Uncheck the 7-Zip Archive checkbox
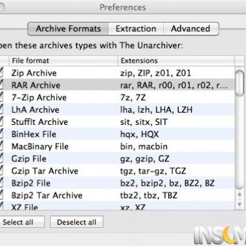This screenshot has width=246, height=246. pos(1,97)
